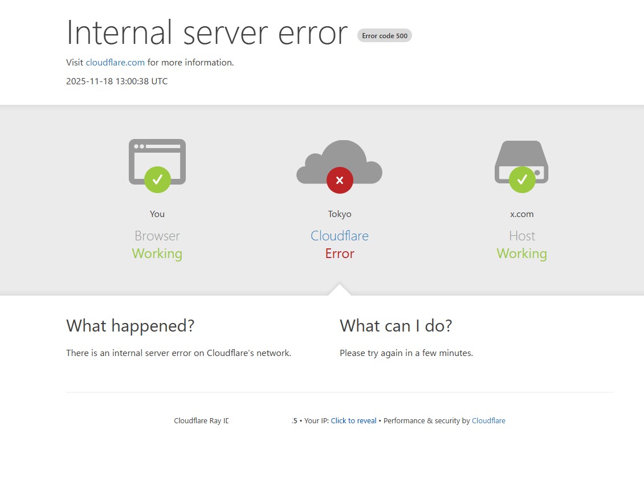Viewport: 644px width, 503px height.
Task: Click the What happened? heading
Action: pos(131,326)
